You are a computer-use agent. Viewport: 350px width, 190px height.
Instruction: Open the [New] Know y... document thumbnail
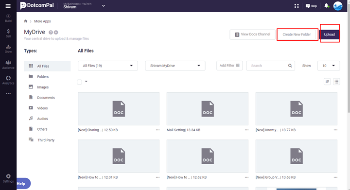click(x=297, y=109)
